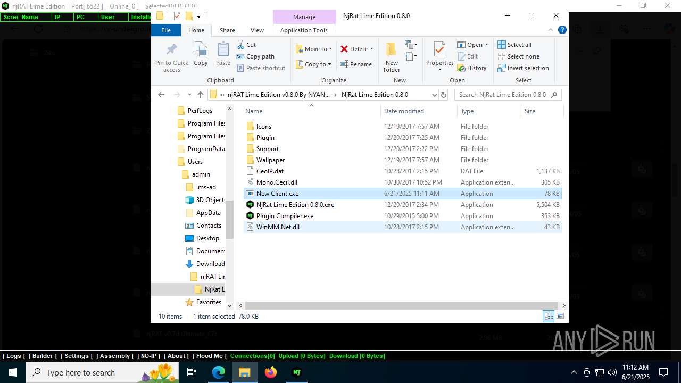This screenshot has height=383, width=681.
Task: Click the Rename command
Action: click(x=356, y=64)
